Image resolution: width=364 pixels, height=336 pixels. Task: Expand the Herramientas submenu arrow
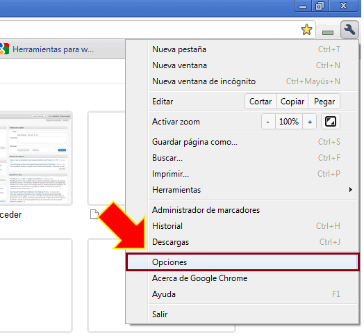pos(351,190)
